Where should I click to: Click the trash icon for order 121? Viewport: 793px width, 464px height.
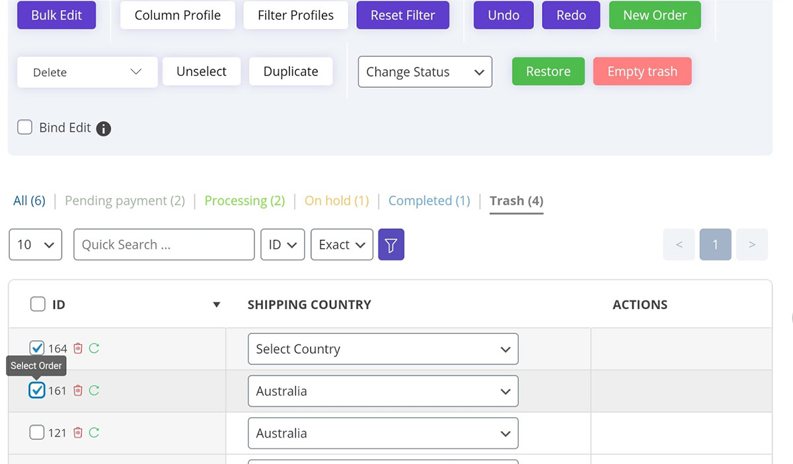pyautogui.click(x=78, y=433)
